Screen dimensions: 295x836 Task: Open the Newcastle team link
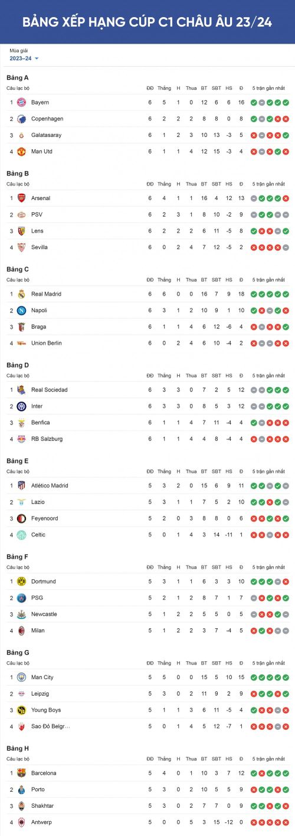(x=44, y=615)
